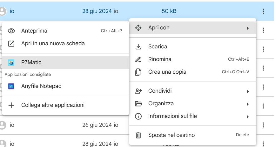The width and height of the screenshot is (276, 147).
Task: Open the Apri con submenu arrow
Action: click(x=247, y=28)
